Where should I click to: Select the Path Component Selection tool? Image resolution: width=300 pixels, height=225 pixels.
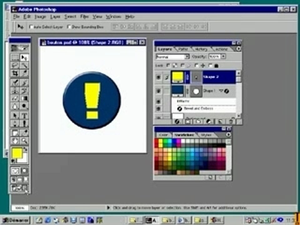click(15, 116)
